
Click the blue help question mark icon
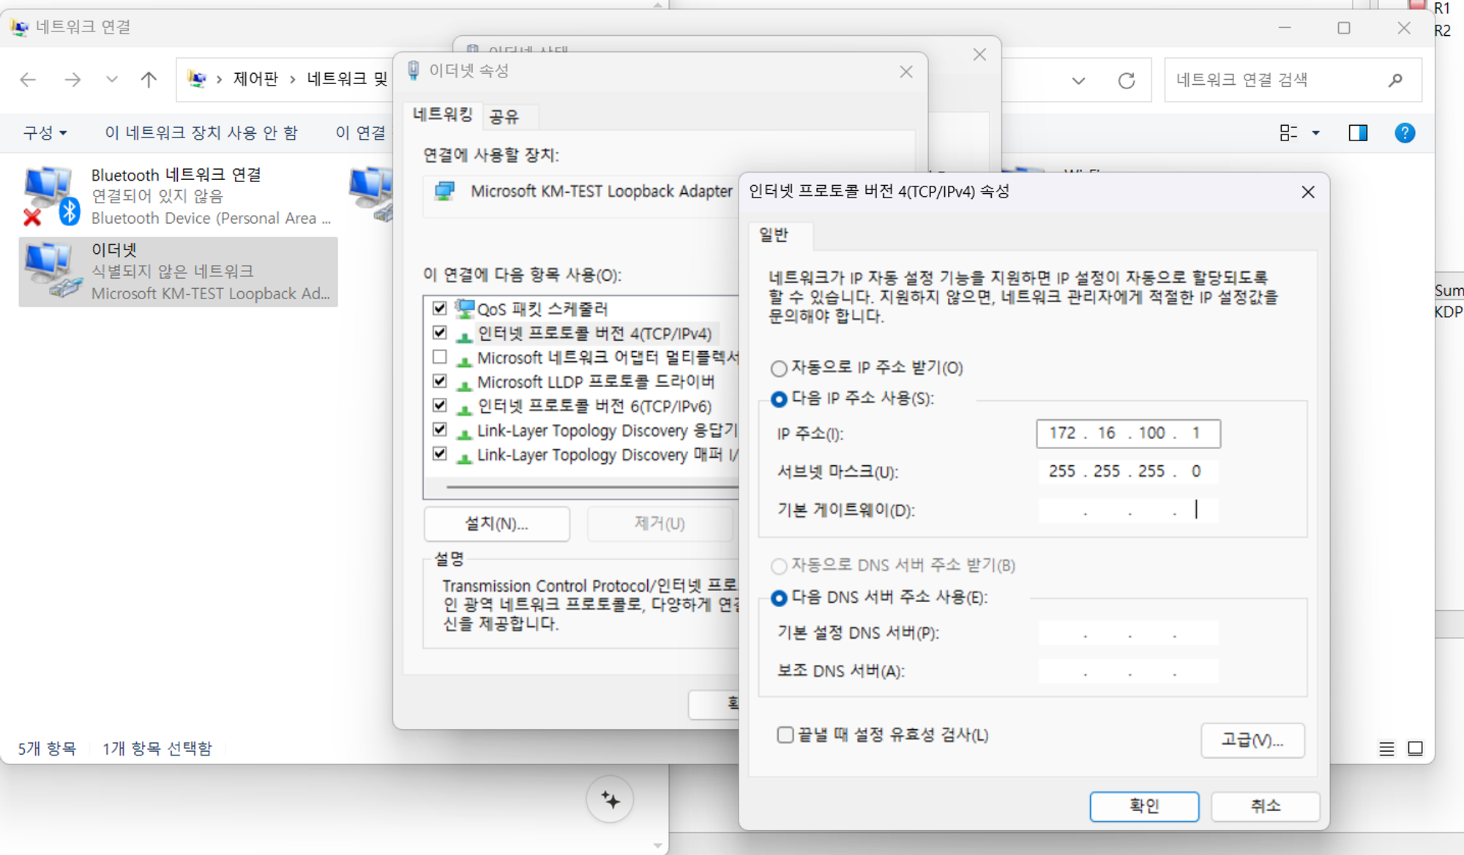pyautogui.click(x=1404, y=132)
